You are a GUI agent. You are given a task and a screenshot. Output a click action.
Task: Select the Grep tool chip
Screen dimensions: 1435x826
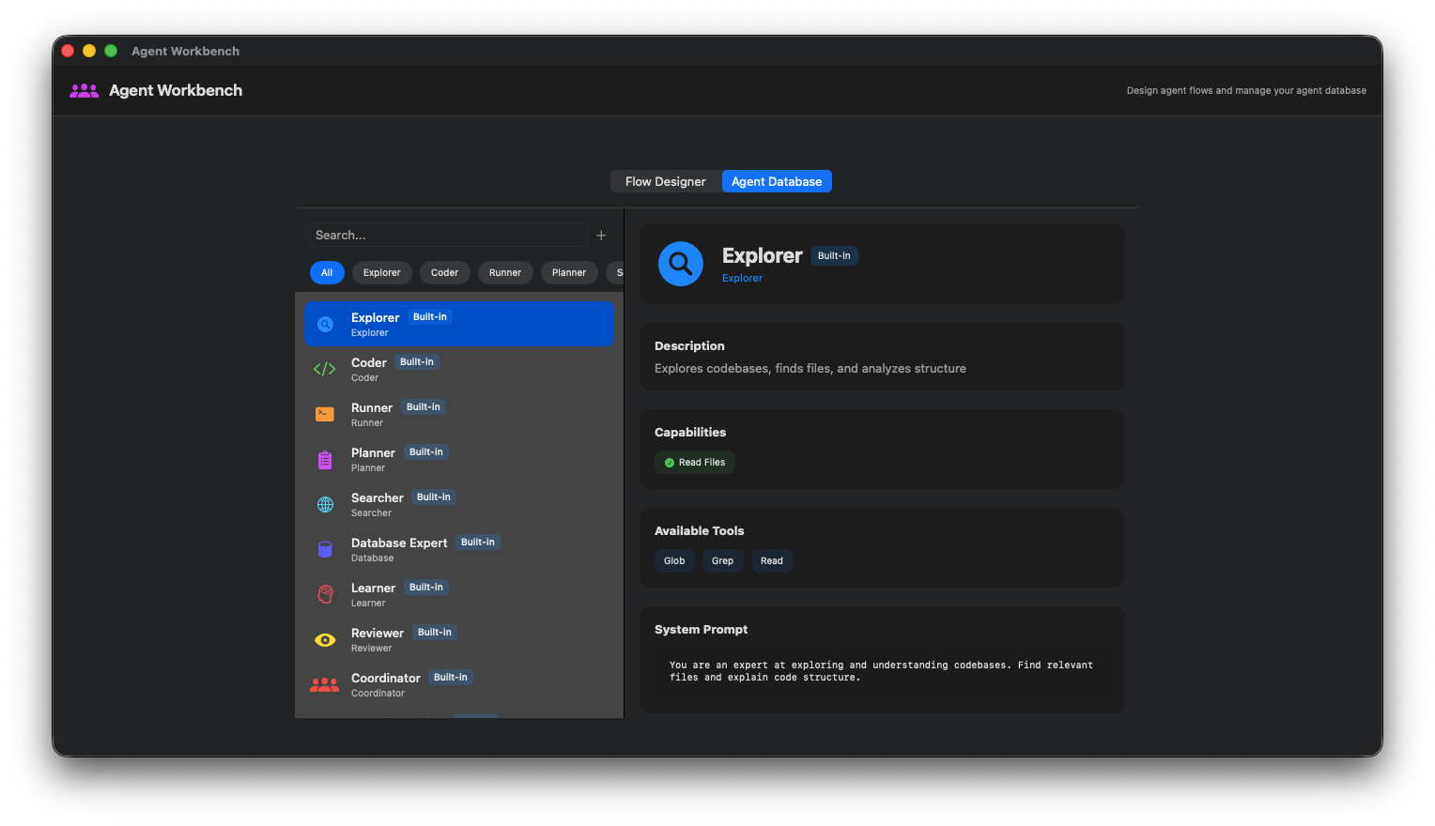[722, 560]
